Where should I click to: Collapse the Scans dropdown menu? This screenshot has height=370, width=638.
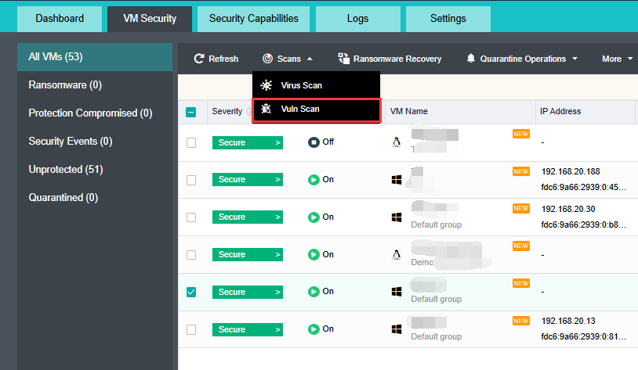288,59
